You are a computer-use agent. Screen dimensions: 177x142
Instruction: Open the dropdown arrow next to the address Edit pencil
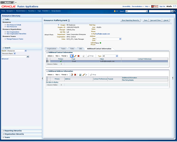pyautogui.click(x=86, y=75)
